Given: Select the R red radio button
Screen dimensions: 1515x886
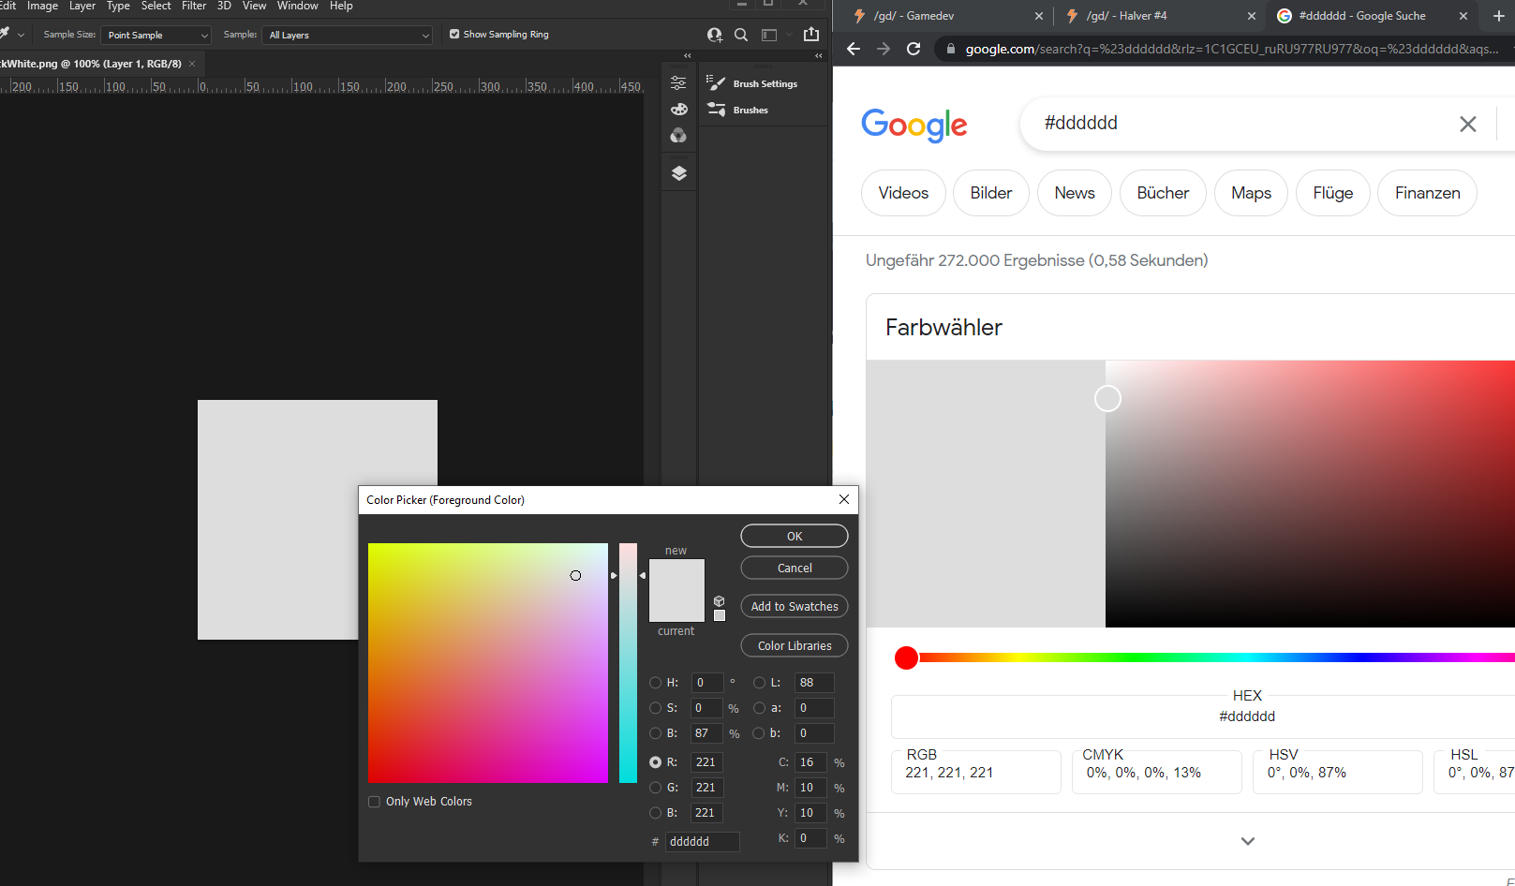Looking at the screenshot, I should click(x=655, y=762).
